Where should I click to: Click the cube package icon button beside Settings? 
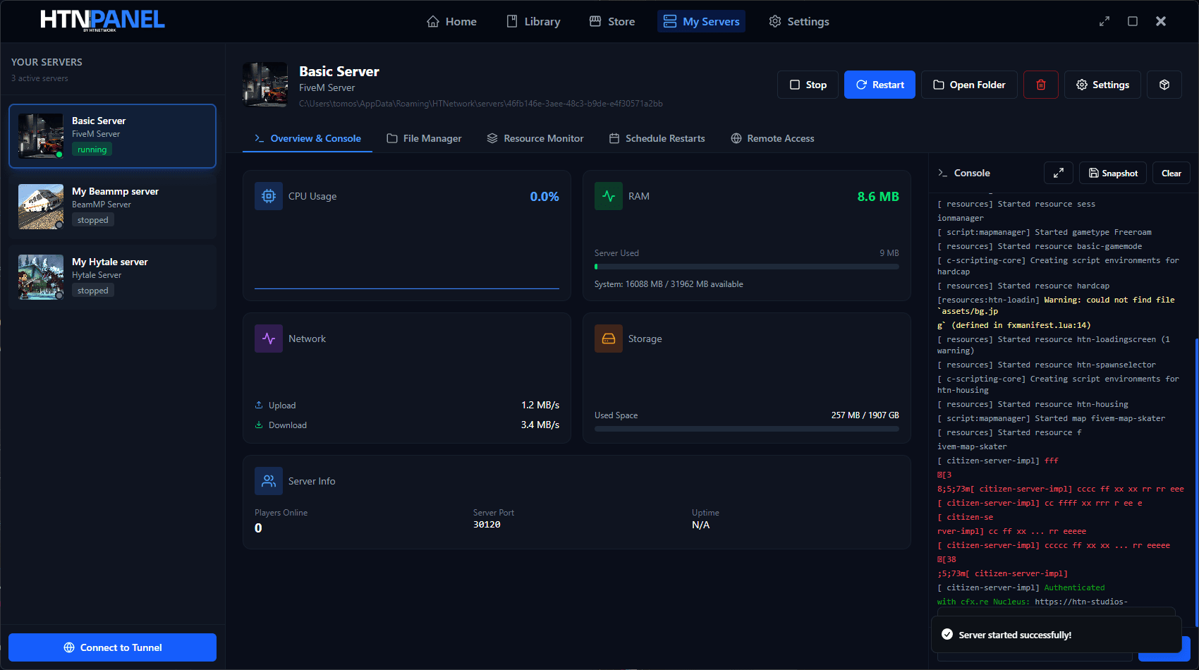1164,85
